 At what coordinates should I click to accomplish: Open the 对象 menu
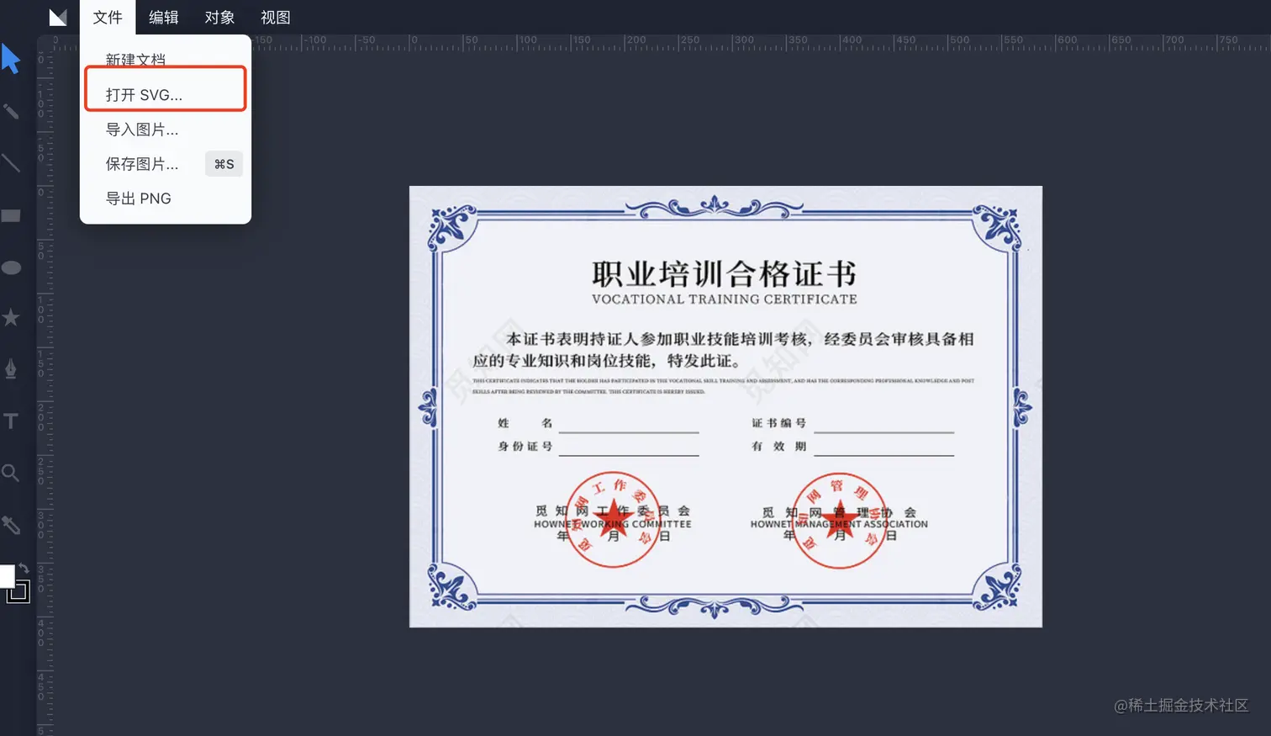(x=219, y=17)
